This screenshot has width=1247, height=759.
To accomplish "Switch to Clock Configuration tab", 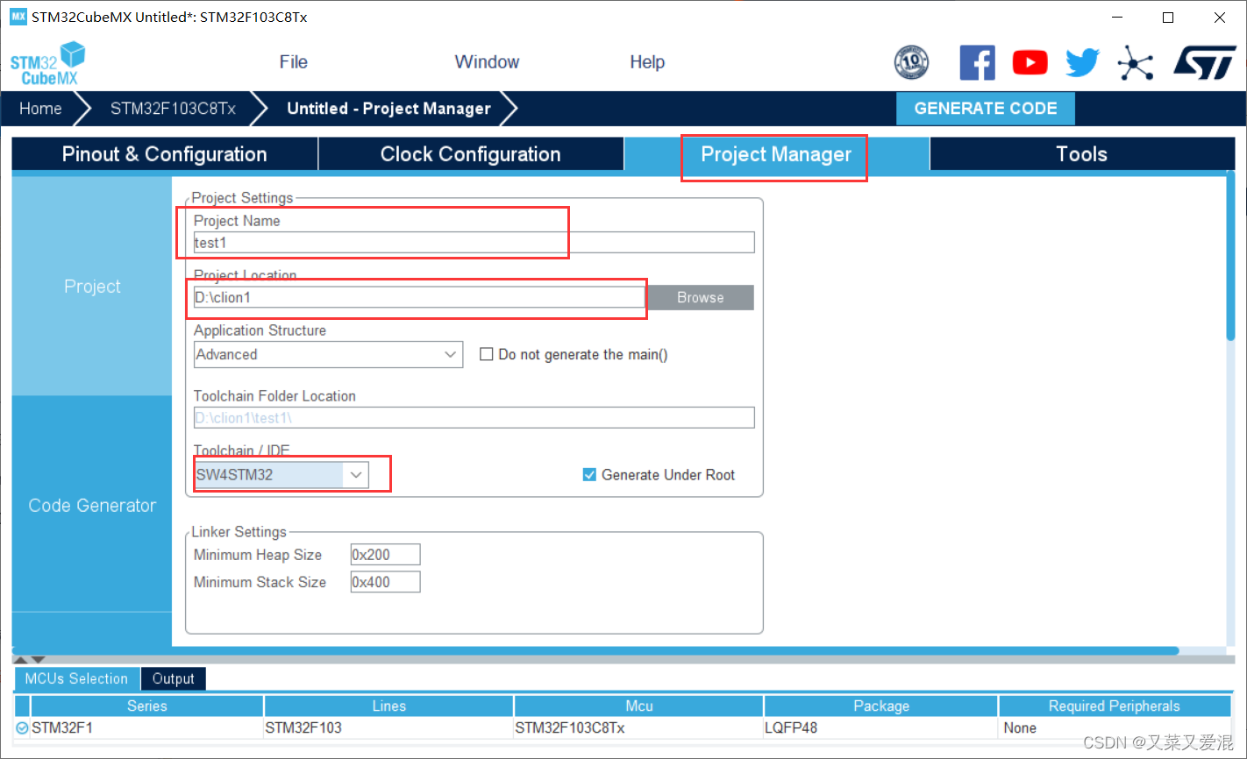I will coord(471,154).
